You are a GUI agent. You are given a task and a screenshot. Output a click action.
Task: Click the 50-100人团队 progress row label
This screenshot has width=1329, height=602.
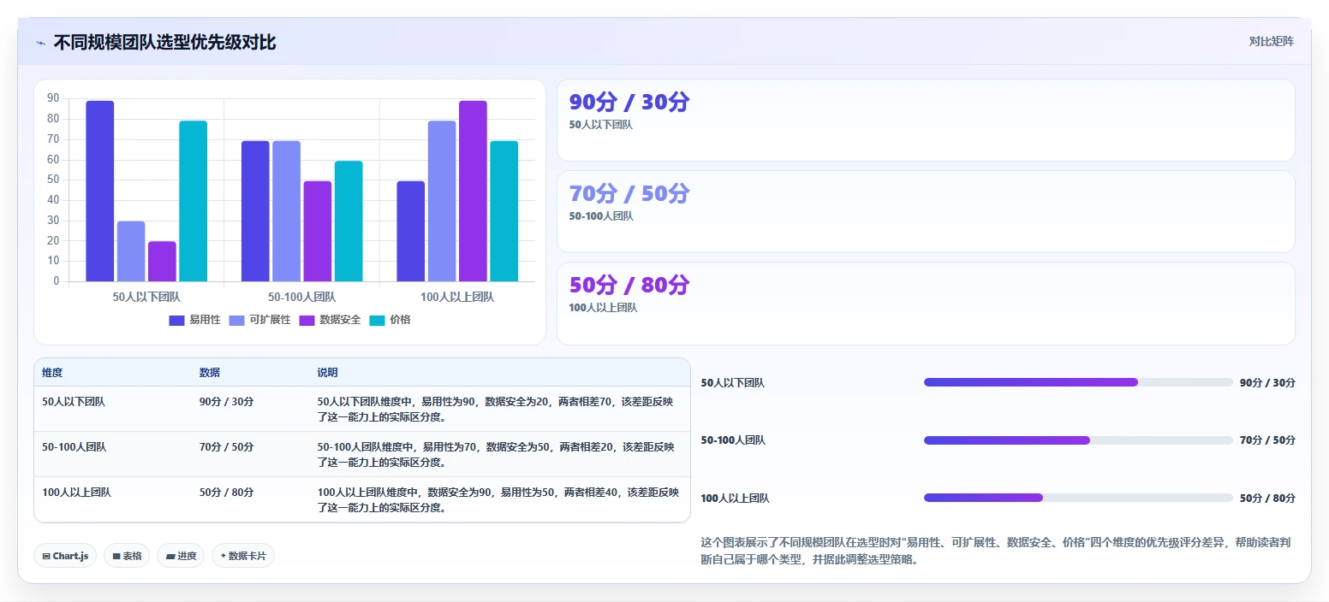(x=733, y=440)
